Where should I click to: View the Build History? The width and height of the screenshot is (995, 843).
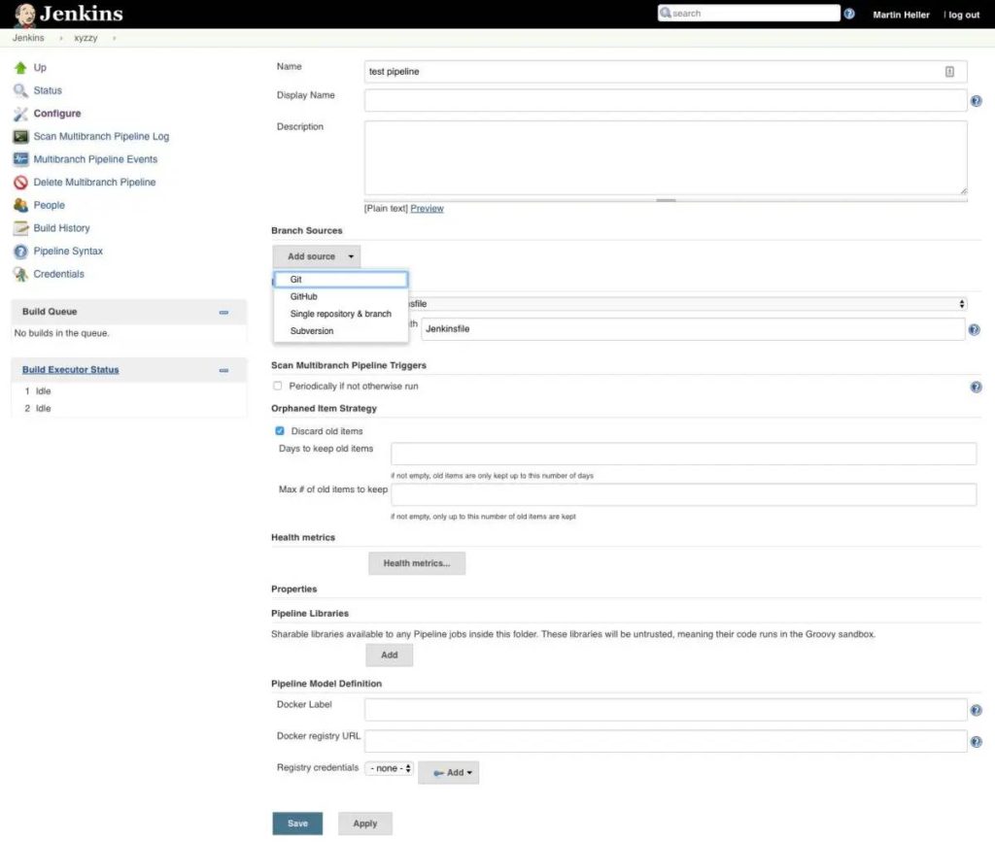(62, 227)
